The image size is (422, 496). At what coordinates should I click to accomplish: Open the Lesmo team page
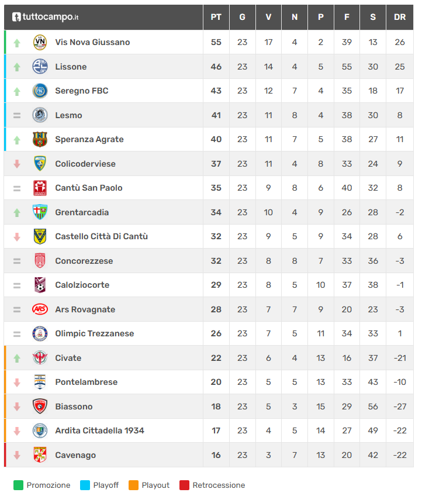point(68,115)
